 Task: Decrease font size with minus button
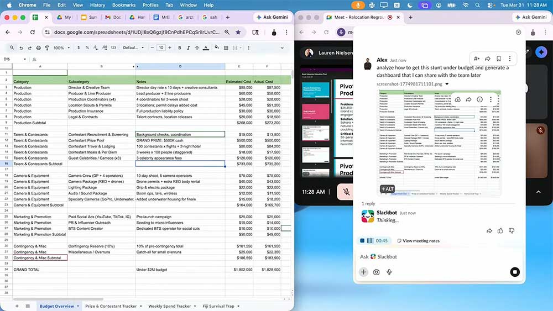click(153, 48)
